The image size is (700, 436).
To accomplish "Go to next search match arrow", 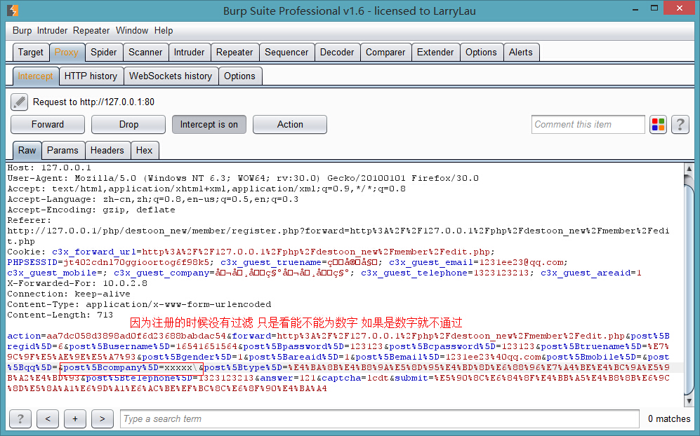I will pyautogui.click(x=103, y=418).
